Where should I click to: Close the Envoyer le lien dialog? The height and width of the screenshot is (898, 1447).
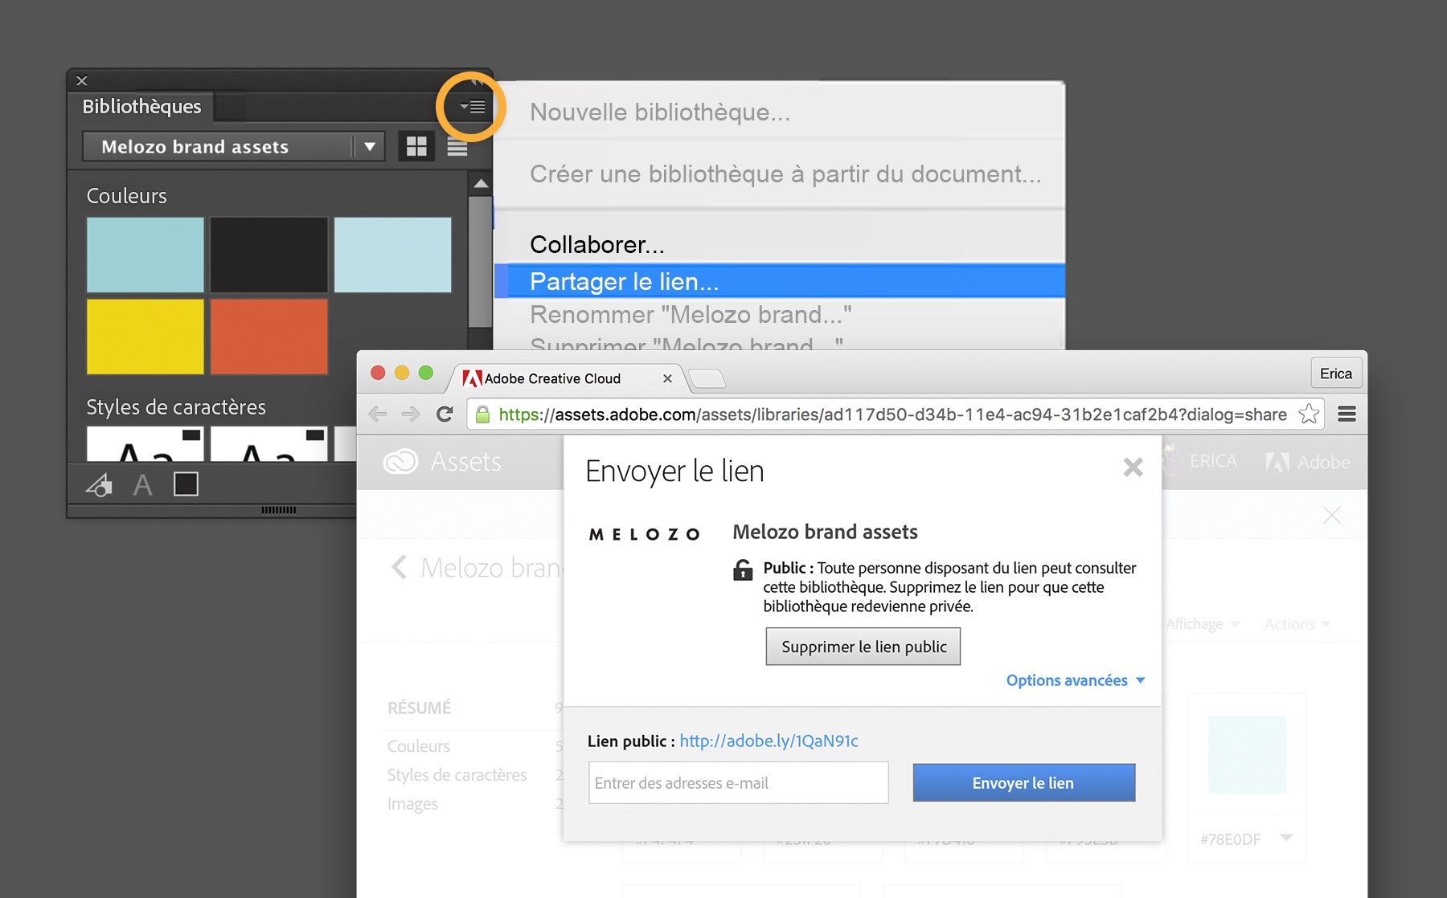1133,467
